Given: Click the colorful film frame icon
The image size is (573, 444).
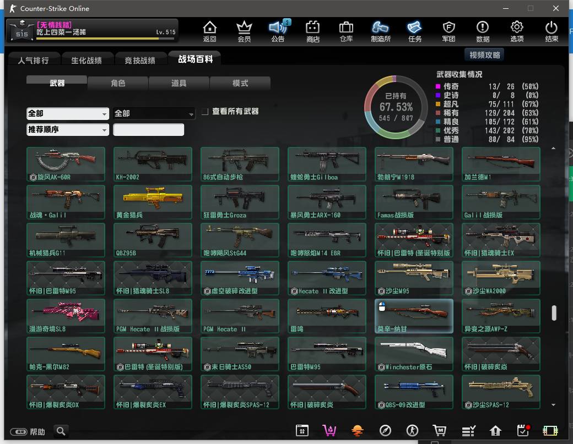Looking at the screenshot, I should click(x=550, y=431).
